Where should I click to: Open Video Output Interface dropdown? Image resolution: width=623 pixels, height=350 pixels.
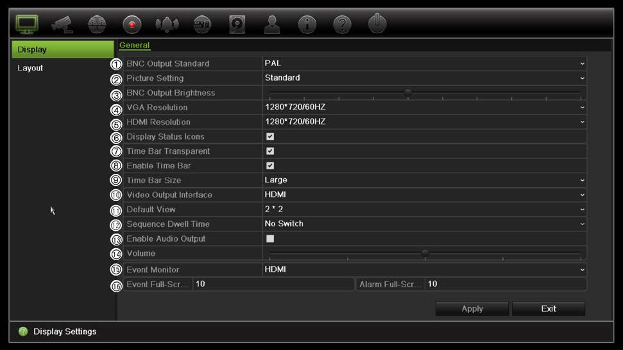[x=424, y=195]
